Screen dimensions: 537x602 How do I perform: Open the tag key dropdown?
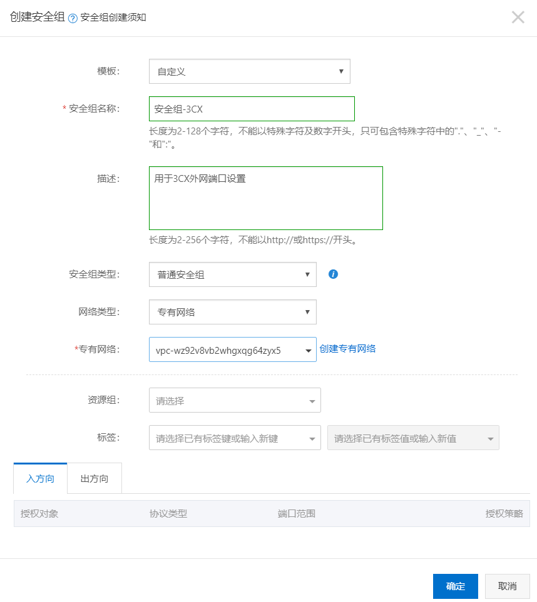(235, 438)
